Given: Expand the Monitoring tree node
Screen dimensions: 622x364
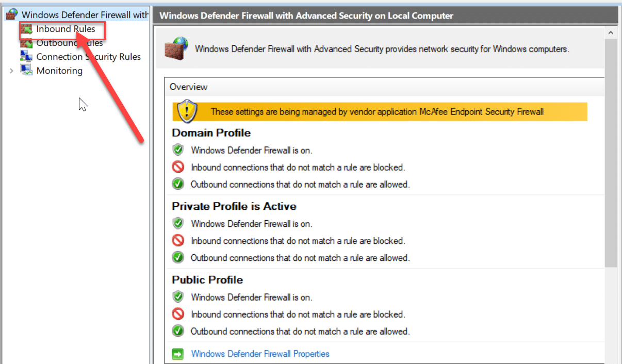Looking at the screenshot, I should point(12,71).
